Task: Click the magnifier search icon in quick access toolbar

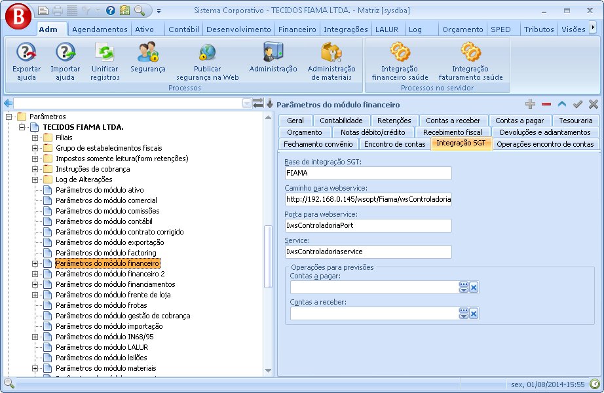Action: pos(140,10)
